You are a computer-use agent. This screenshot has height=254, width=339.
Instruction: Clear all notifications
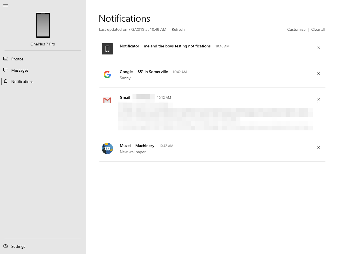(318, 29)
